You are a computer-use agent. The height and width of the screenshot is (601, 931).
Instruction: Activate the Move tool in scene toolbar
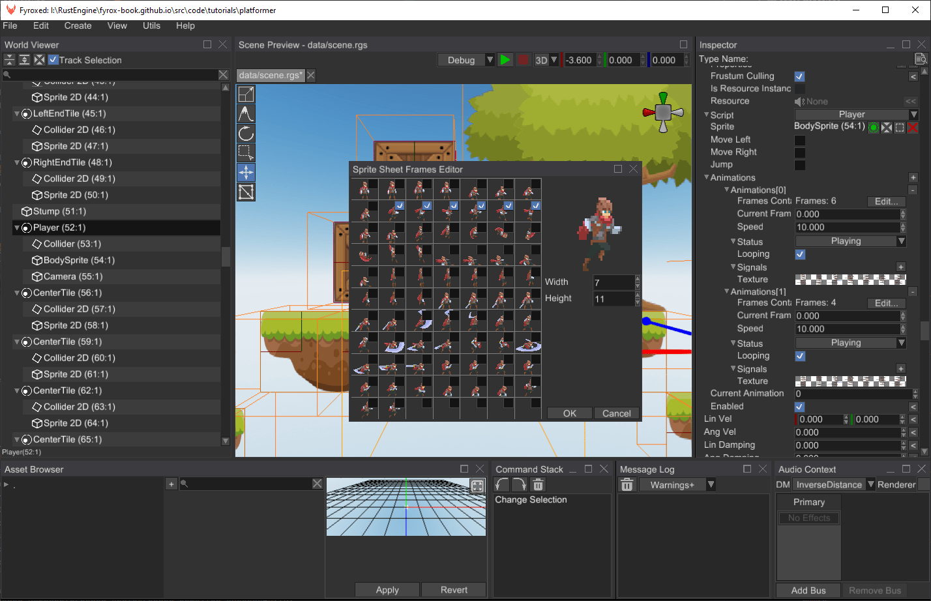[x=246, y=172]
